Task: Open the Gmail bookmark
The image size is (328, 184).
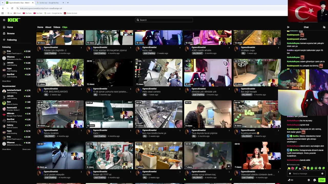Action: tap(17, 13)
